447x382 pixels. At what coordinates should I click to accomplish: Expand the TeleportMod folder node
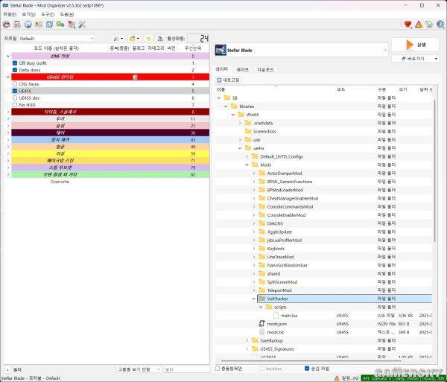254,290
